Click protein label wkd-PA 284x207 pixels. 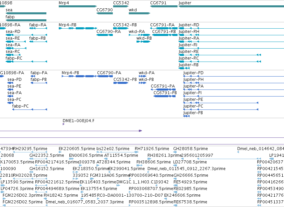[147, 73]
